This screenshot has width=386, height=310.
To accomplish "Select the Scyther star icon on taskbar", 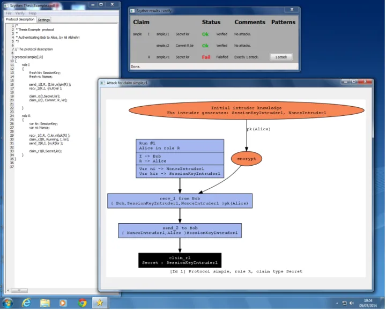I will [x=100, y=304].
